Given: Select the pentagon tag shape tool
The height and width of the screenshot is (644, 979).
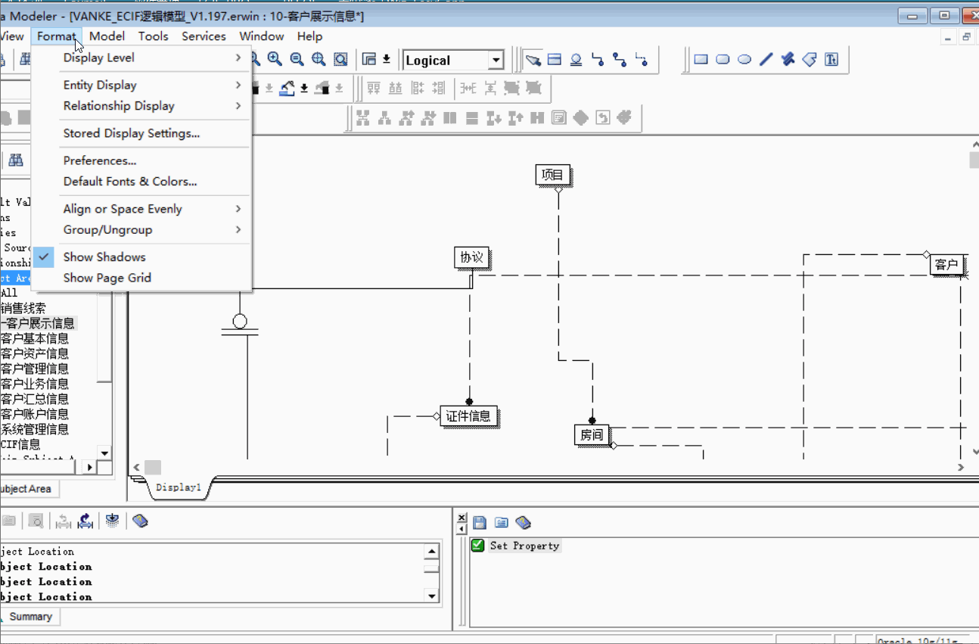Looking at the screenshot, I should 810,60.
